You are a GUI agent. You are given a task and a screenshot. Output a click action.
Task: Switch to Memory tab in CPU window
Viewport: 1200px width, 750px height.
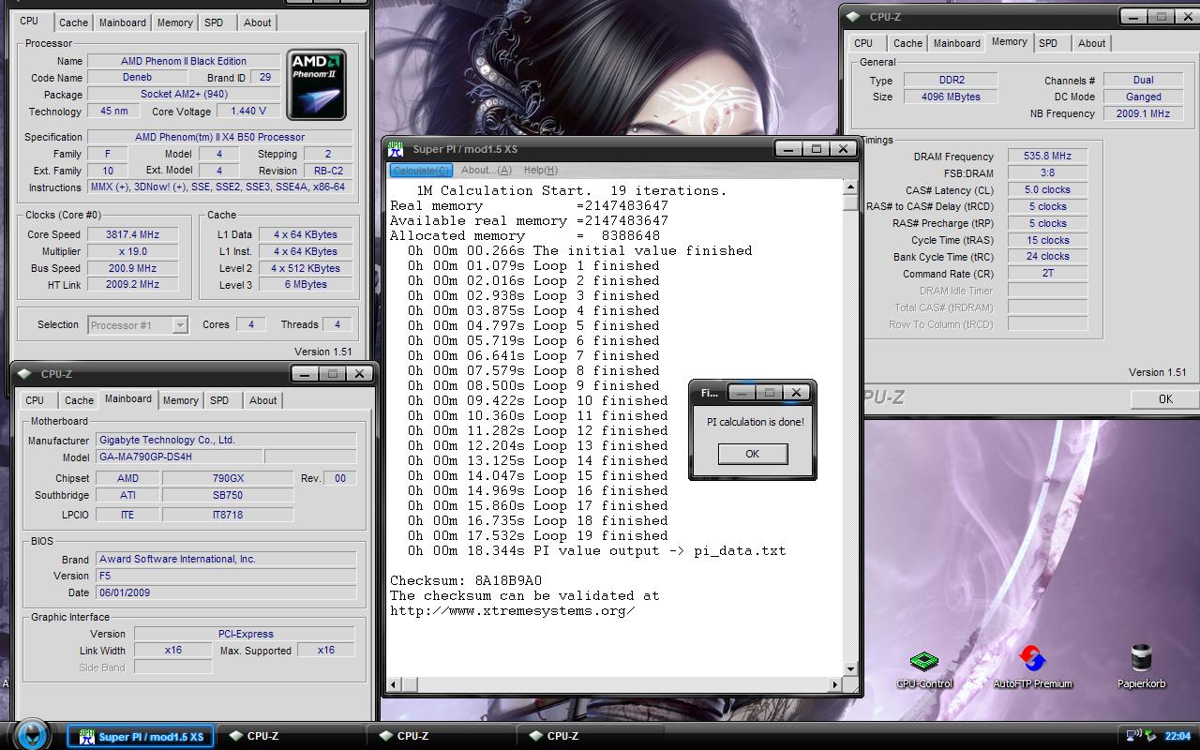click(x=174, y=22)
